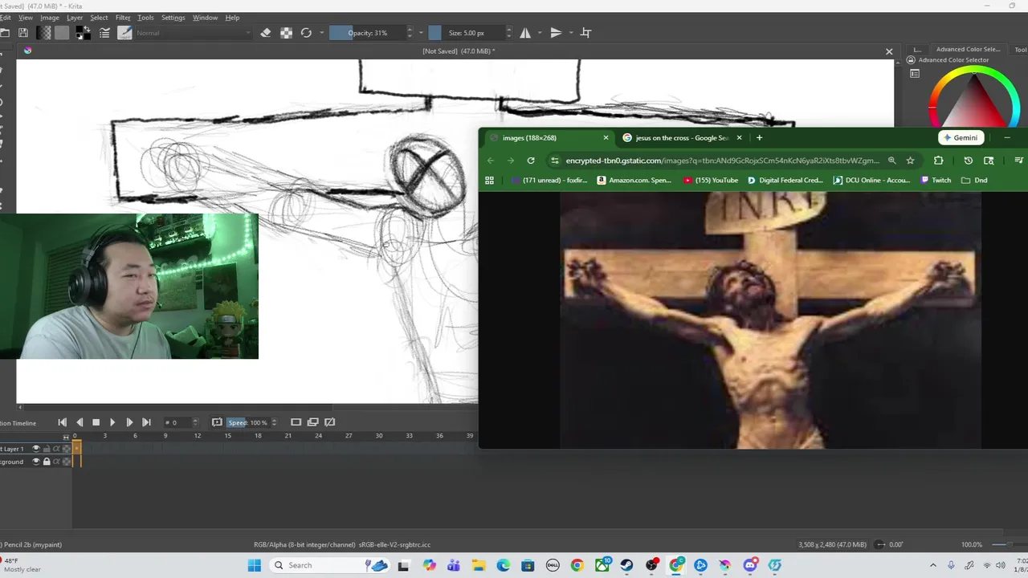Open the brush preset chooser

tap(124, 33)
